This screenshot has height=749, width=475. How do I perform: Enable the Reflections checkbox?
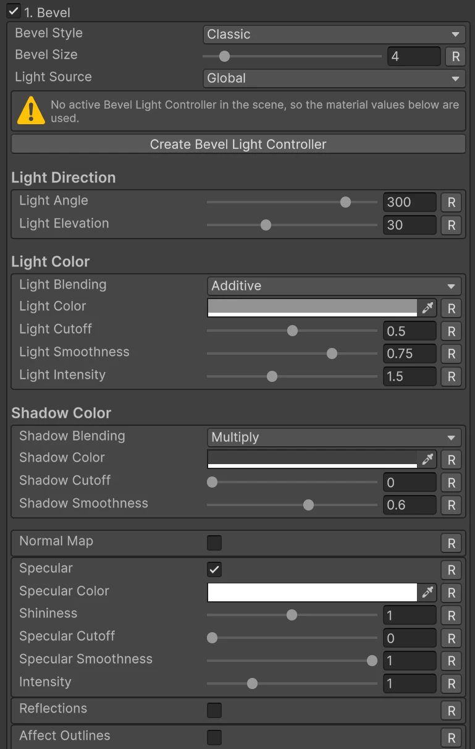coord(214,710)
